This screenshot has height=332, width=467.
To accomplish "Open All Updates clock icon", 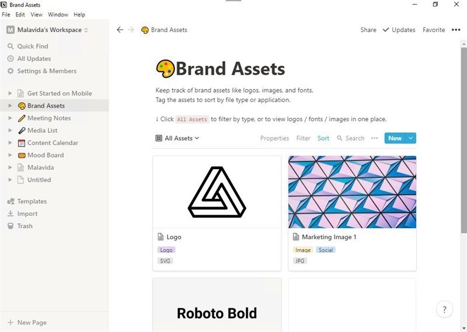I will [x=11, y=59].
